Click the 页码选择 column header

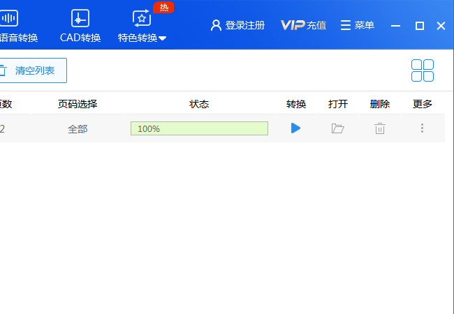[78, 104]
